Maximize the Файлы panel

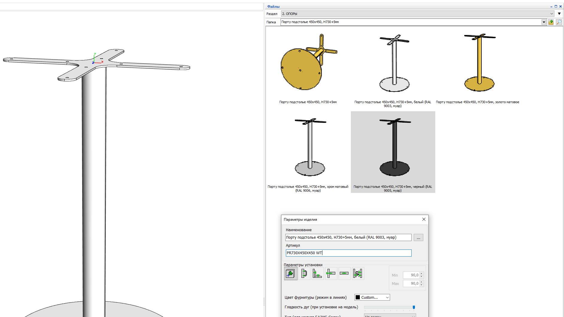[556, 6]
